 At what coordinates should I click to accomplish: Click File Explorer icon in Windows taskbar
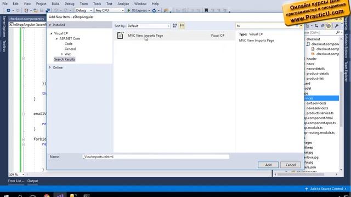click(73, 196)
